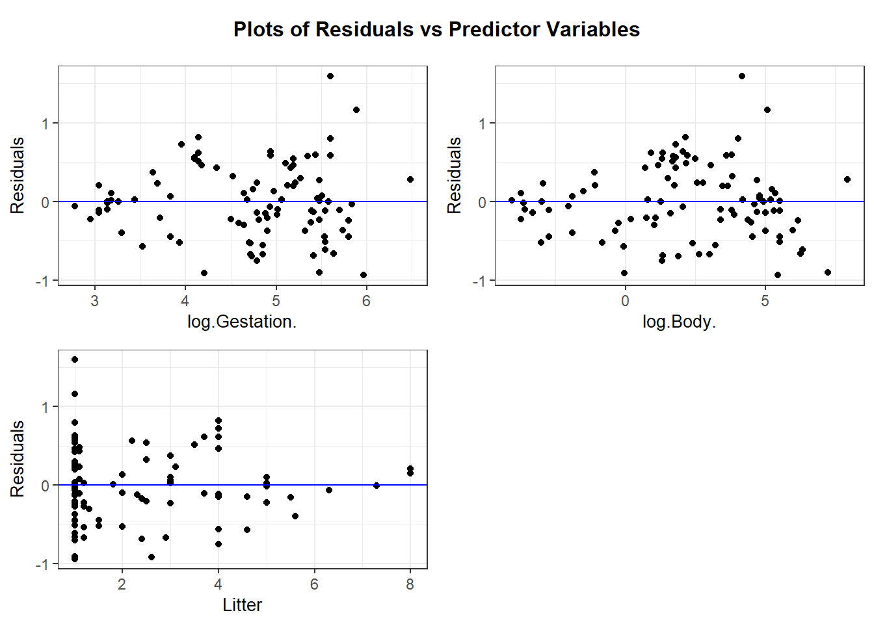Screen dimensions: 874x624
Task: Click tick label '8' on the Litter x-axis
Action: [410, 584]
